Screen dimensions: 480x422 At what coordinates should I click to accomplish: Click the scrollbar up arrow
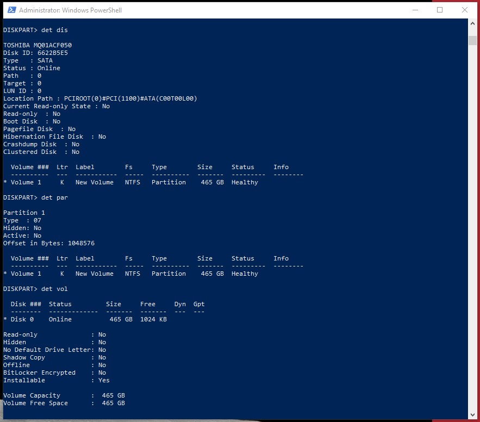coord(472,24)
